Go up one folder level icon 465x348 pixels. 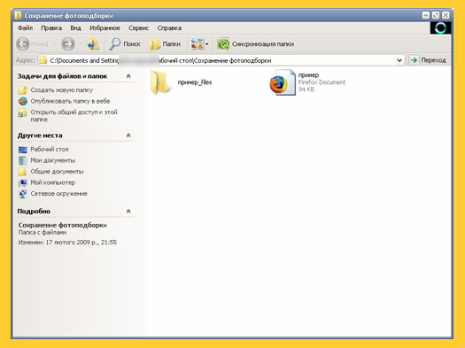pos(93,44)
